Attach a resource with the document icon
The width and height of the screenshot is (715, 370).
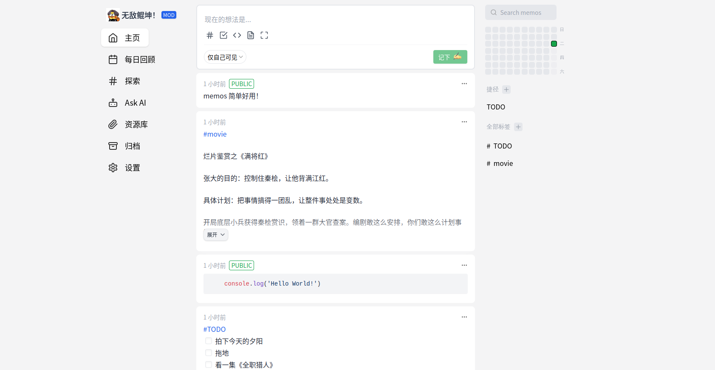[251, 35]
